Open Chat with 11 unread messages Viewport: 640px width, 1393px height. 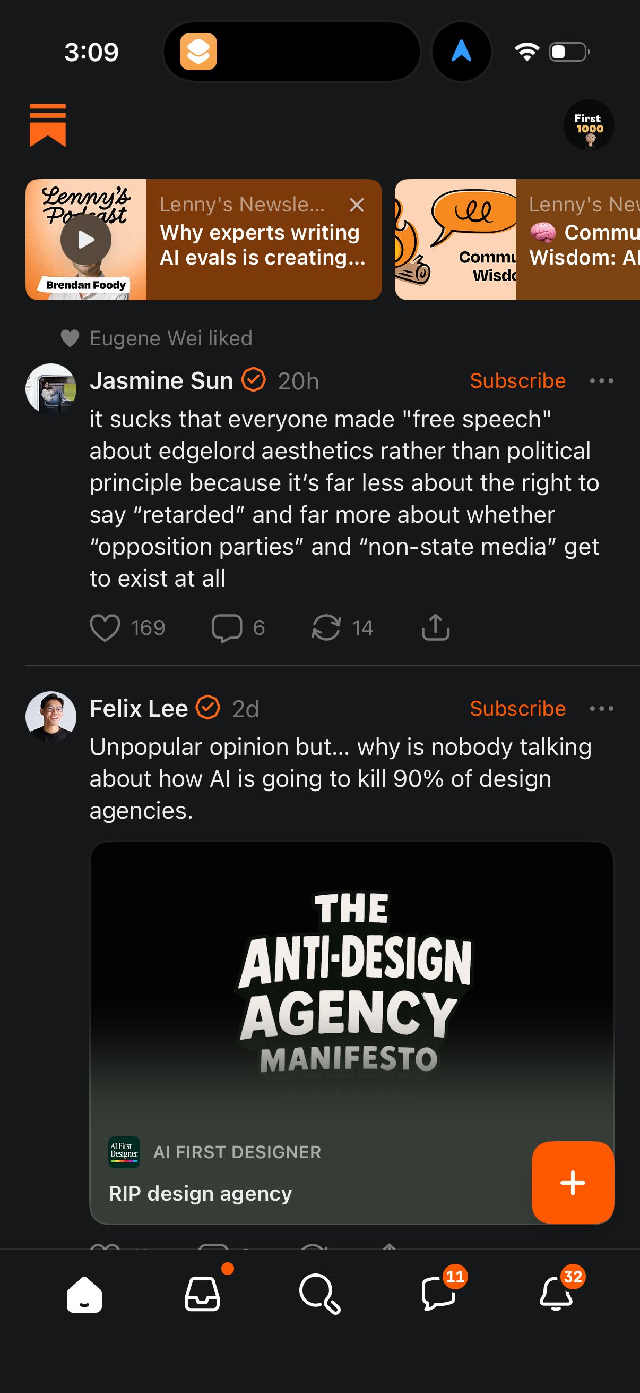coord(438,1295)
